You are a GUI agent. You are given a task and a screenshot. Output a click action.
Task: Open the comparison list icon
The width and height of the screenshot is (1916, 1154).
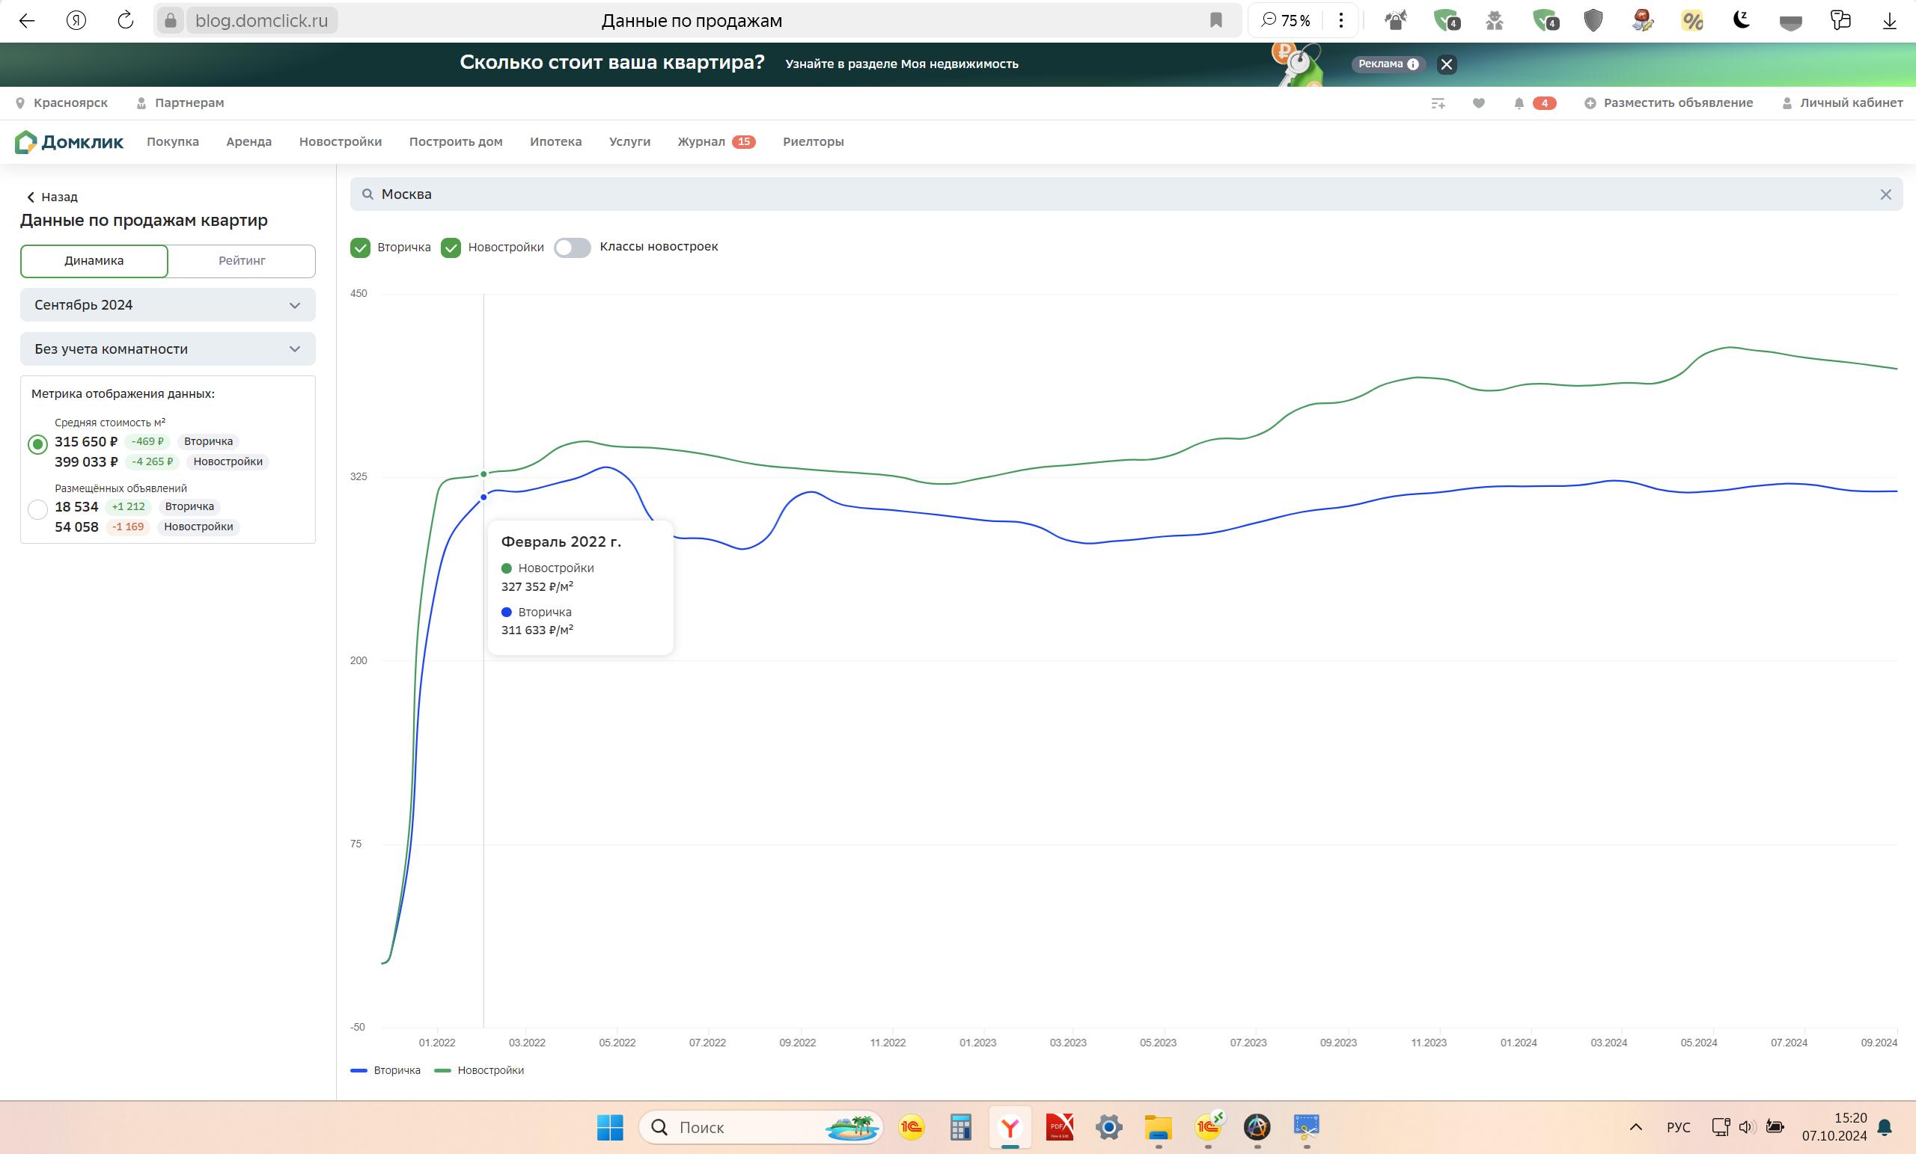1438,103
